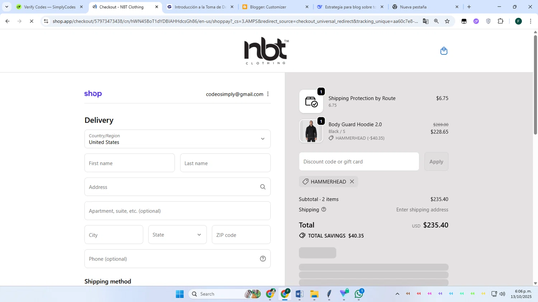This screenshot has width=538, height=302.
Task: Open the Shop logo link
Action: 93,94
